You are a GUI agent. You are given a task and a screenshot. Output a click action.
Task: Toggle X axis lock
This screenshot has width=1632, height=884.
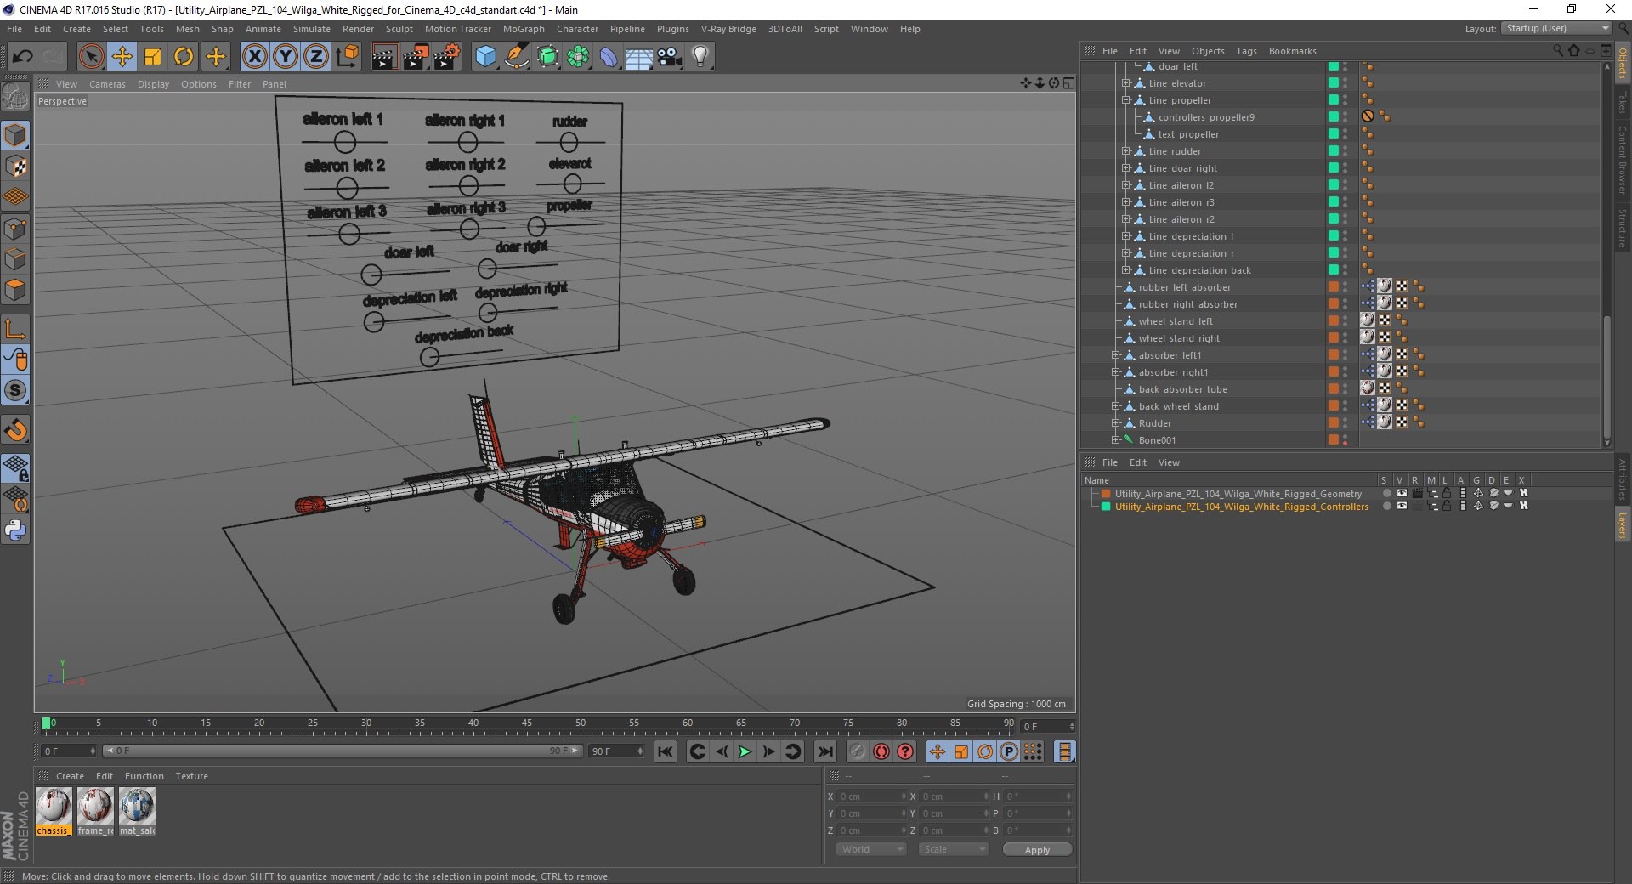pos(255,57)
